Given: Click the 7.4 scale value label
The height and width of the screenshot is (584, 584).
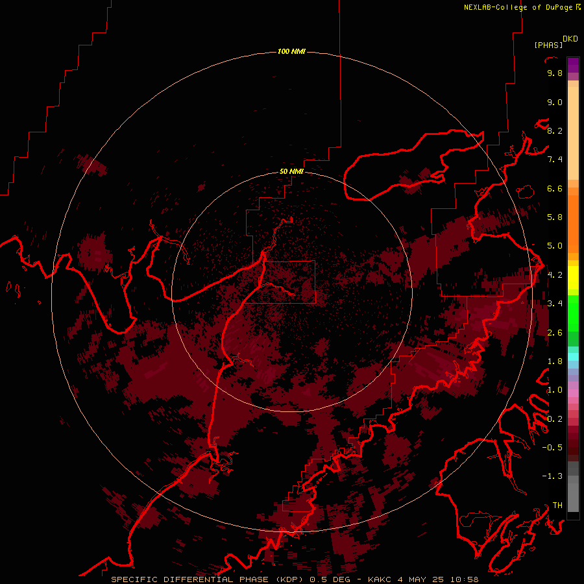Looking at the screenshot, I should (x=555, y=160).
